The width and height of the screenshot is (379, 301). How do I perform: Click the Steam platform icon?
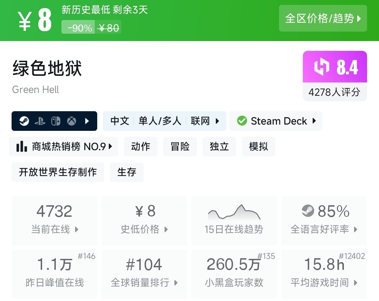pos(24,121)
